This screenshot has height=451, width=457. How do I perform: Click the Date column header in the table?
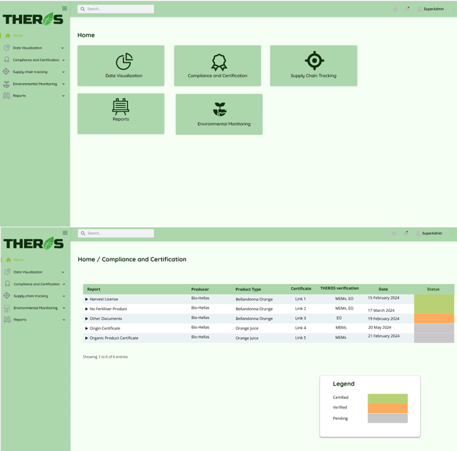tap(383, 289)
